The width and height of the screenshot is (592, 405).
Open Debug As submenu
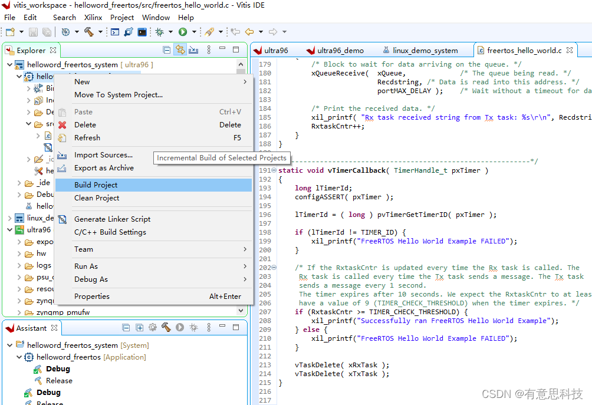154,279
